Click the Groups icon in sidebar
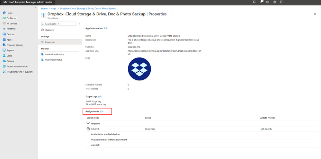 pos(4,61)
